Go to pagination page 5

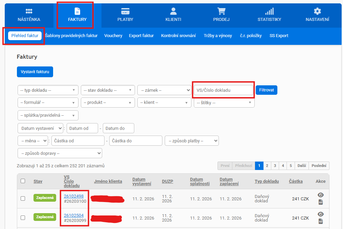point(291,166)
